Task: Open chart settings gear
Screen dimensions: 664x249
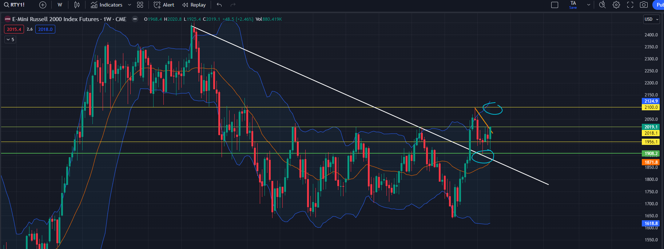Action: (x=616, y=5)
